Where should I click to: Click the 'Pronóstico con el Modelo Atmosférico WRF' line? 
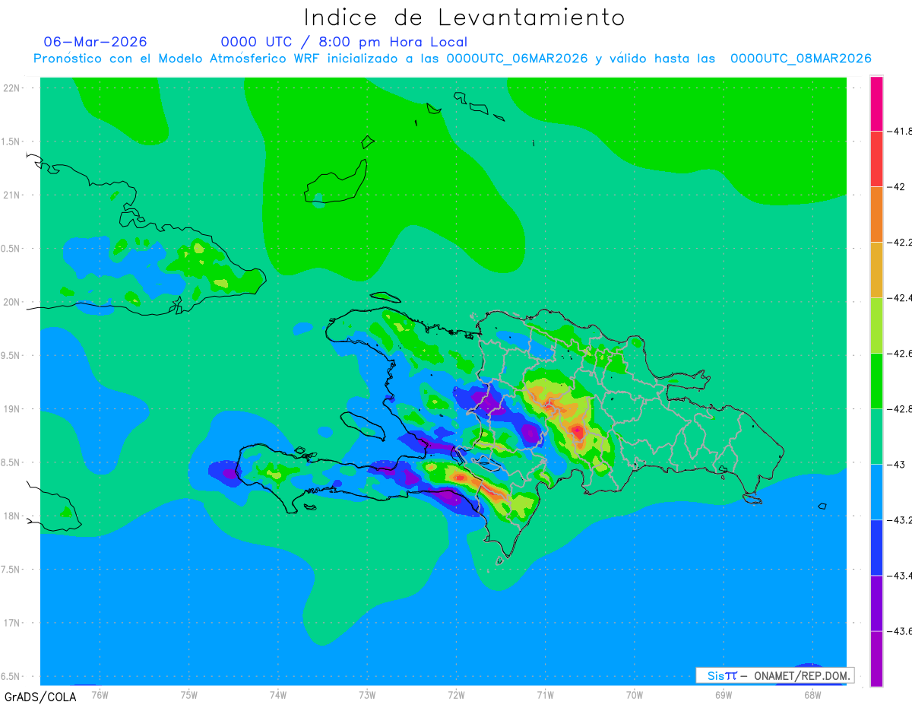click(452, 59)
